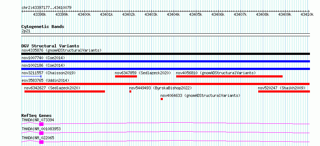Viewport: 320px width, 146px height.
Task: Click the small nsv5449493 red marker
Action: pos(130,91)
